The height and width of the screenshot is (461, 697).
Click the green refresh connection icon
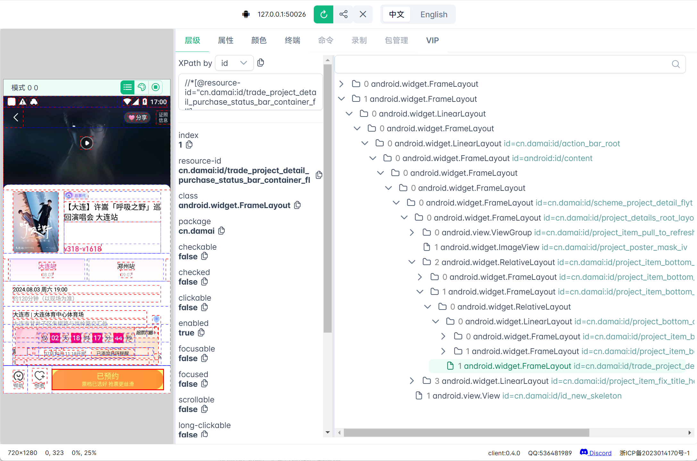coord(323,14)
